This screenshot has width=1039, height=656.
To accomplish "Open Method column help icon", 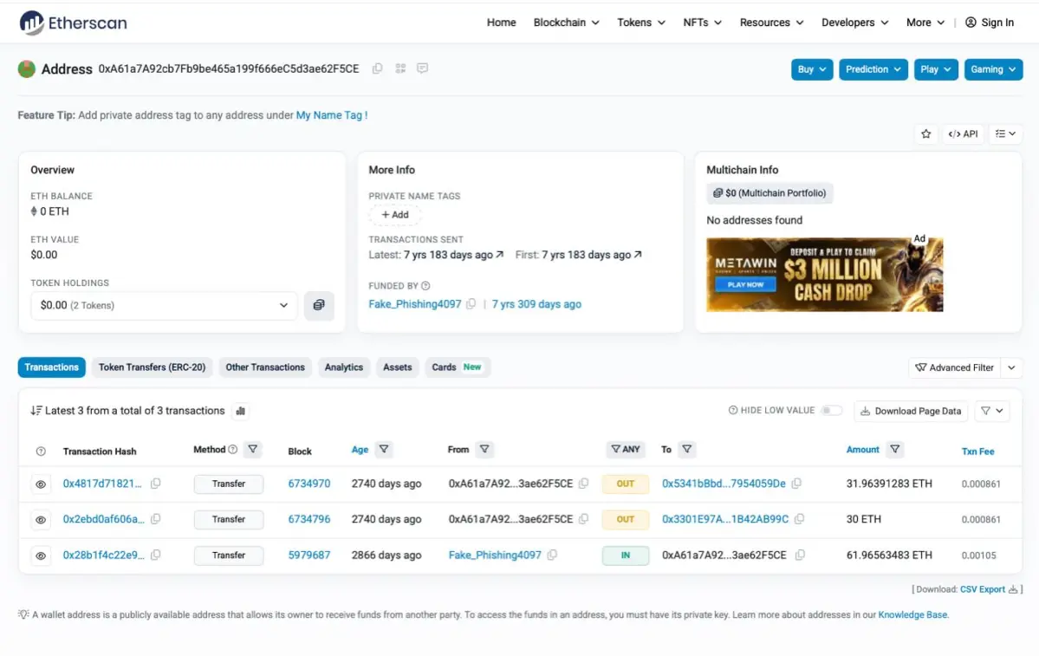I will pyautogui.click(x=232, y=449).
